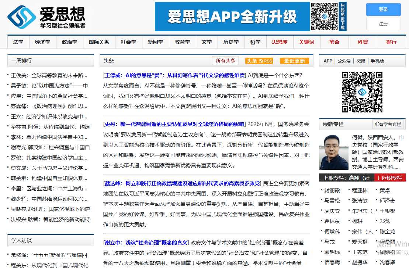Open 李林：着力构建中国法学自主知 article

(x=49, y=137)
